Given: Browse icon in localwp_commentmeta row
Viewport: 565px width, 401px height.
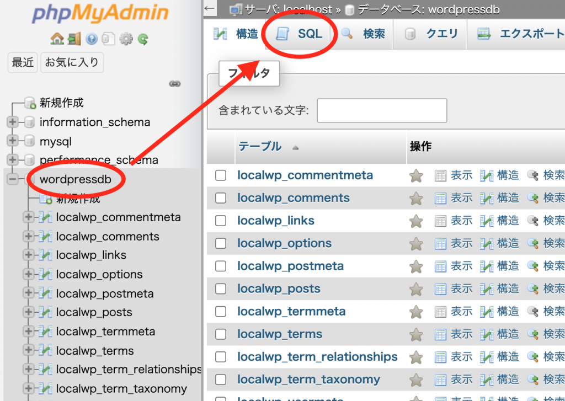Looking at the screenshot, I should [x=440, y=176].
